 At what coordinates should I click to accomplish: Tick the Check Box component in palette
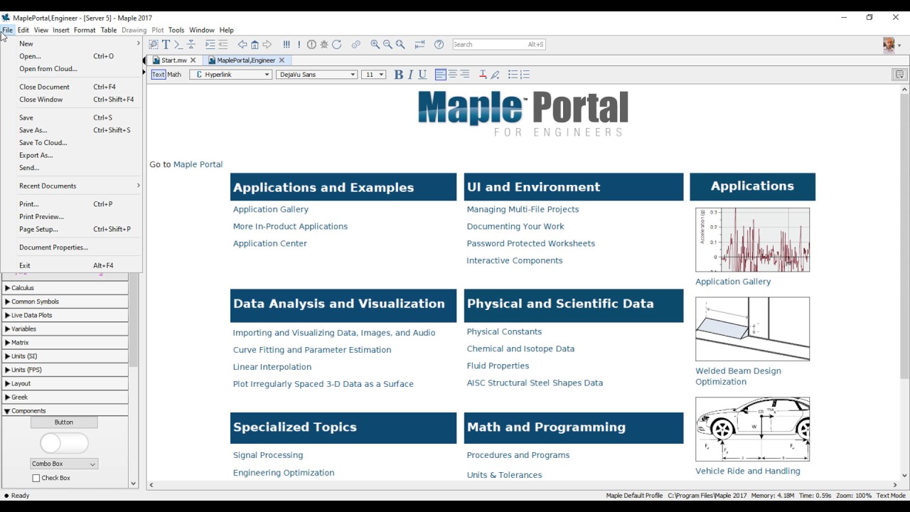[x=36, y=478]
